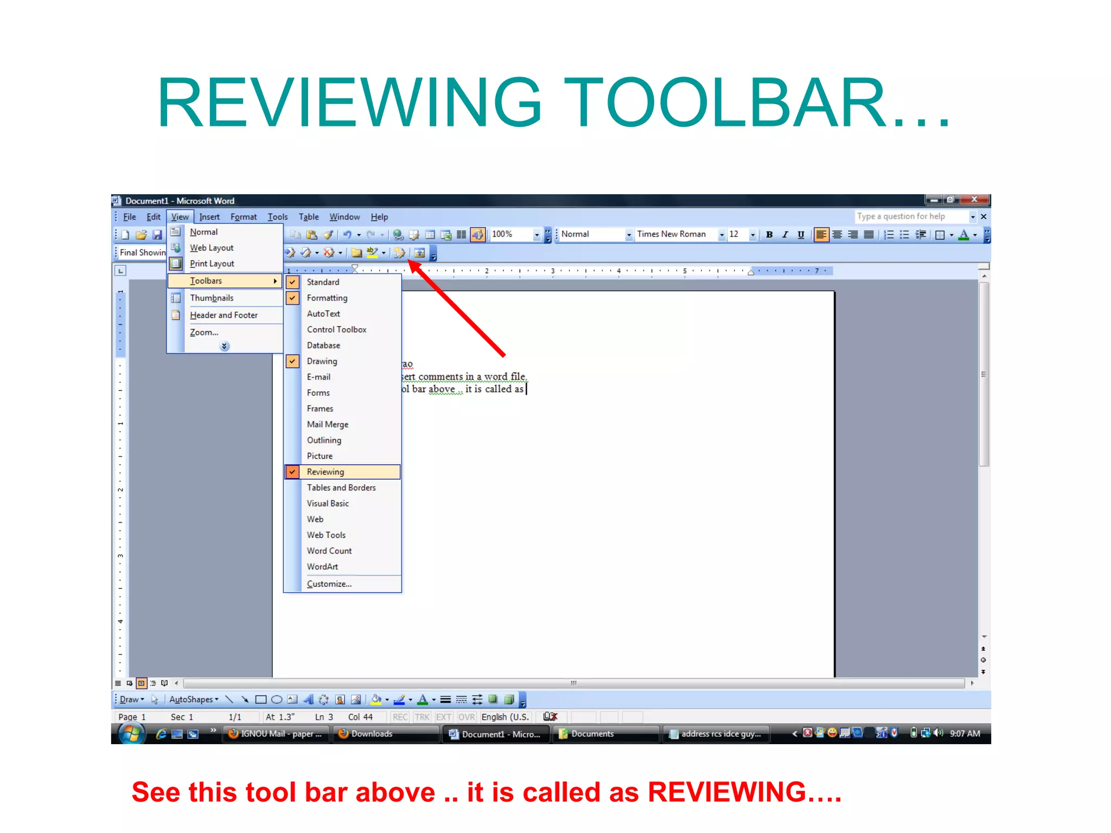This screenshot has height=833, width=1111.
Task: Expand the View menu with double chevron
Action: pyautogui.click(x=225, y=346)
